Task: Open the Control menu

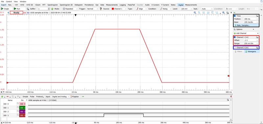Action: [9, 2]
